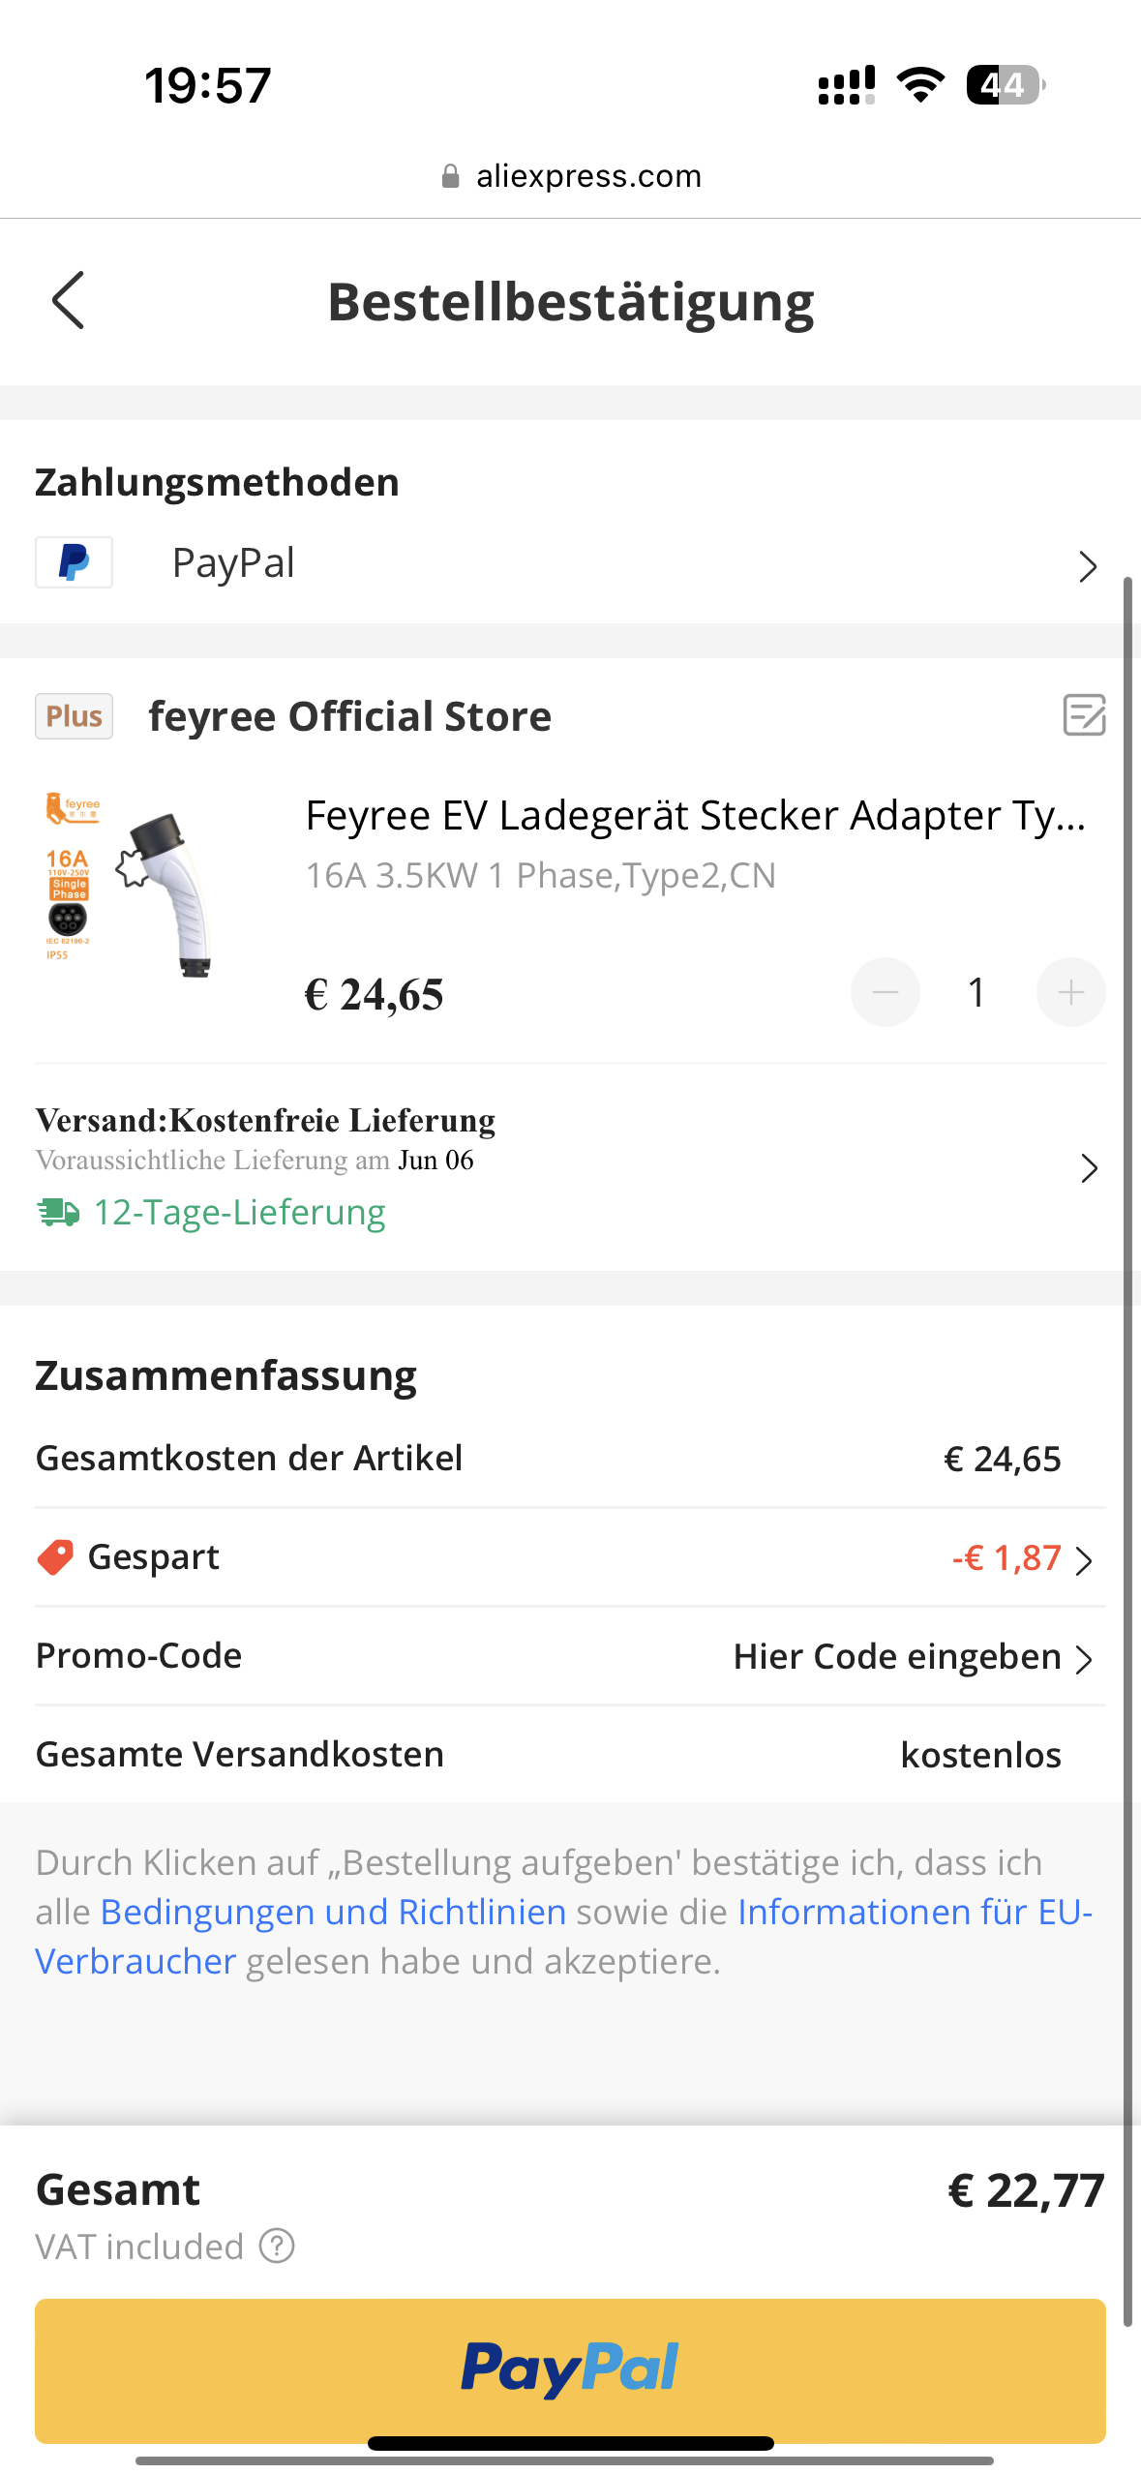Tap the Plus badge beside store name

point(74,716)
